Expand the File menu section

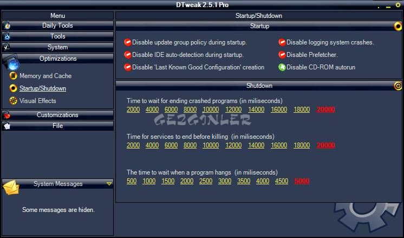[x=58, y=126]
